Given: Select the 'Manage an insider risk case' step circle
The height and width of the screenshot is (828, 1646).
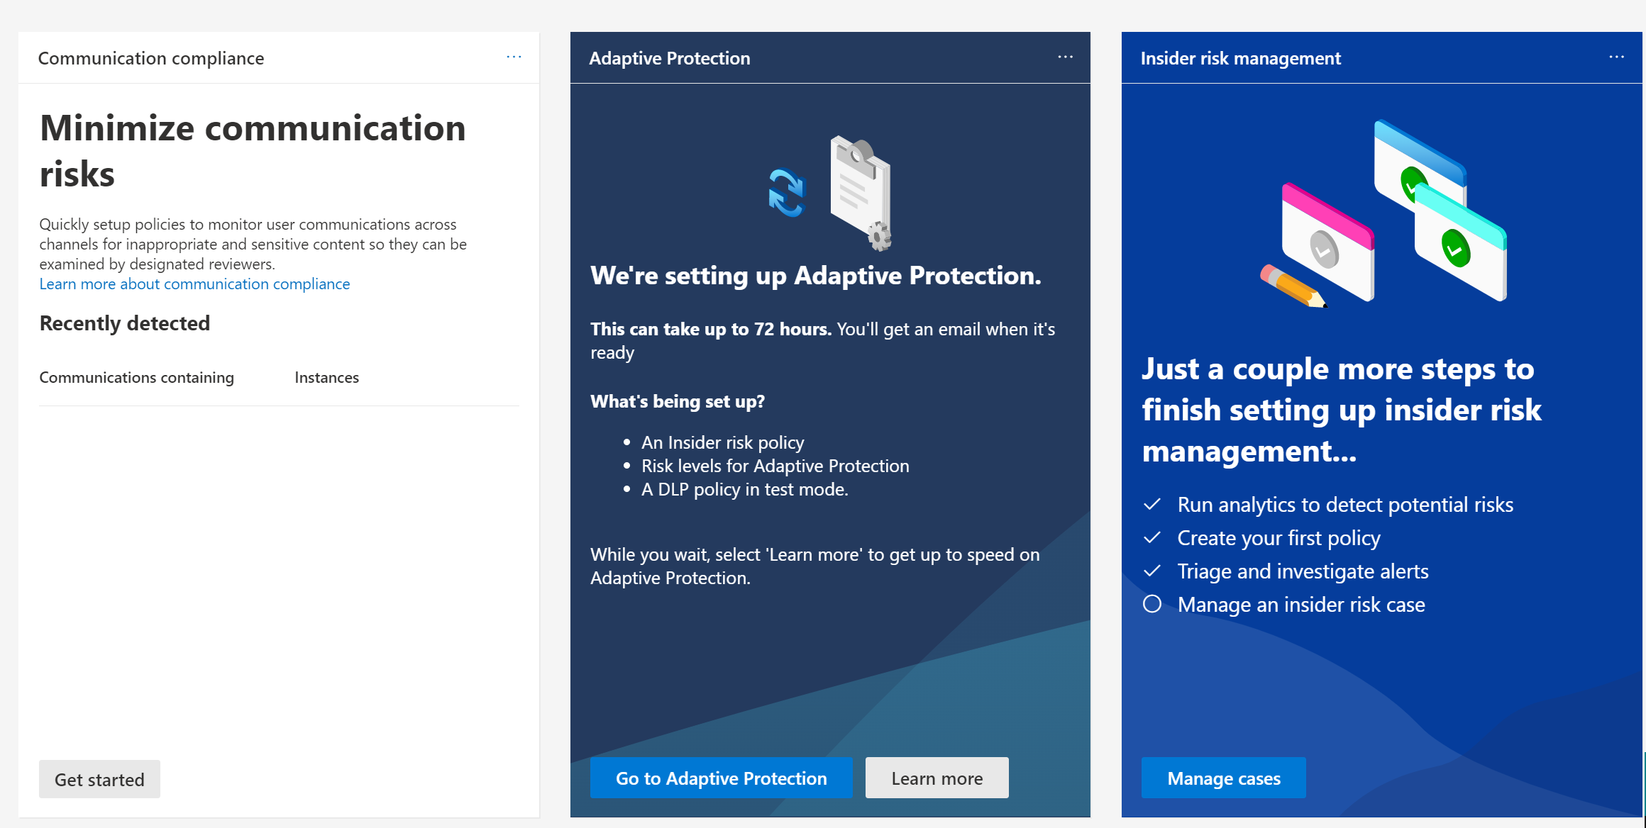Looking at the screenshot, I should pos(1152,604).
